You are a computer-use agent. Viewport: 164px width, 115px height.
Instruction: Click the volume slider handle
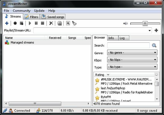[145, 24]
